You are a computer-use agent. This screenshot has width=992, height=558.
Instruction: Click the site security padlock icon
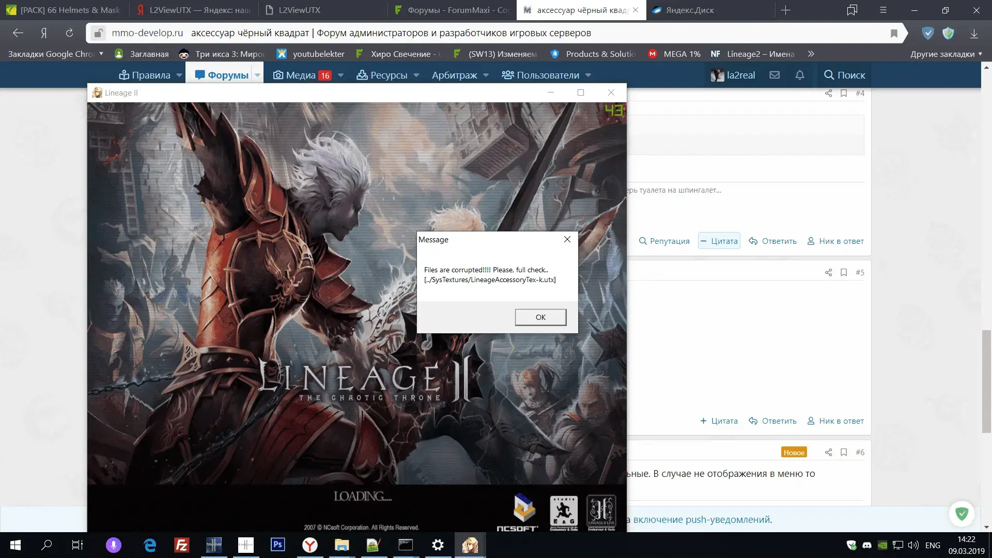pos(97,33)
